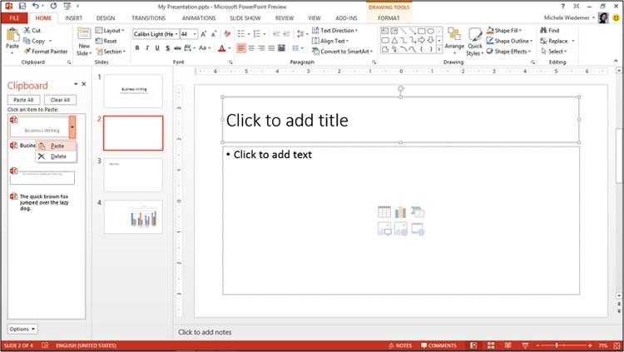Click the Convert to SmartArt icon

click(x=316, y=52)
